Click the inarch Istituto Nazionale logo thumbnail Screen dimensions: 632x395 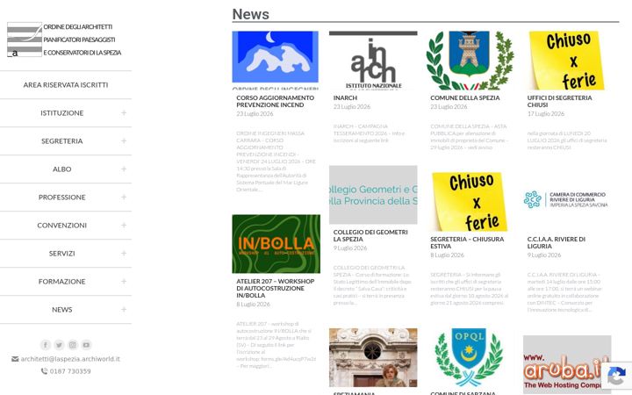[x=373, y=60]
